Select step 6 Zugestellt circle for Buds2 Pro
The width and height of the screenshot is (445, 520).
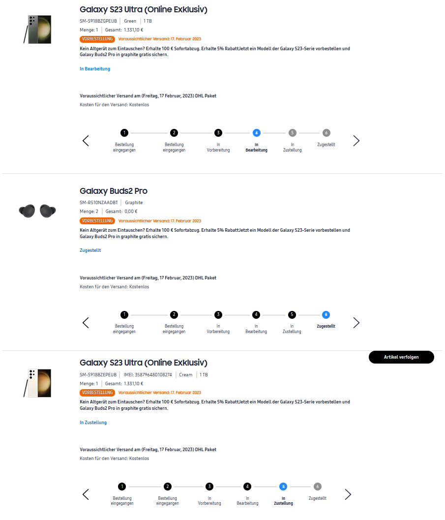(326, 314)
